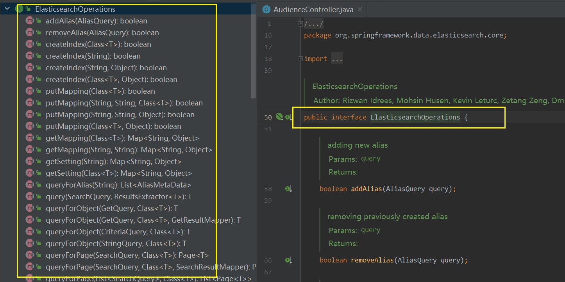565x282 pixels.
Task: Click ElasticsearchOperations identifier in interface declaration
Action: click(415, 117)
